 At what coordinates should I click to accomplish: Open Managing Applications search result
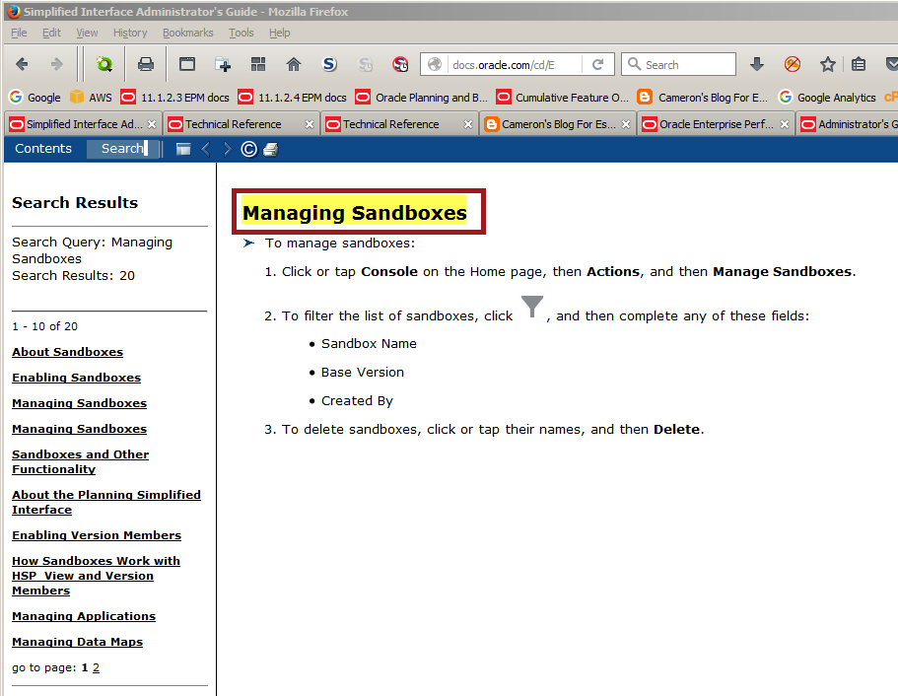click(84, 616)
